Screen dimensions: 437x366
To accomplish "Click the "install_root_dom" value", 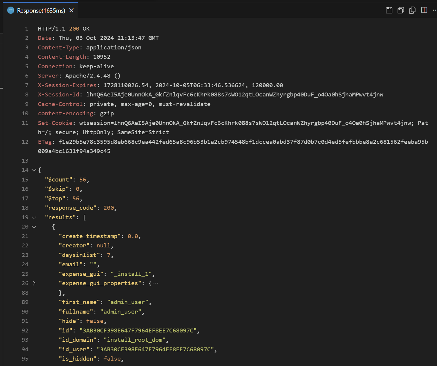I will [x=135, y=340].
